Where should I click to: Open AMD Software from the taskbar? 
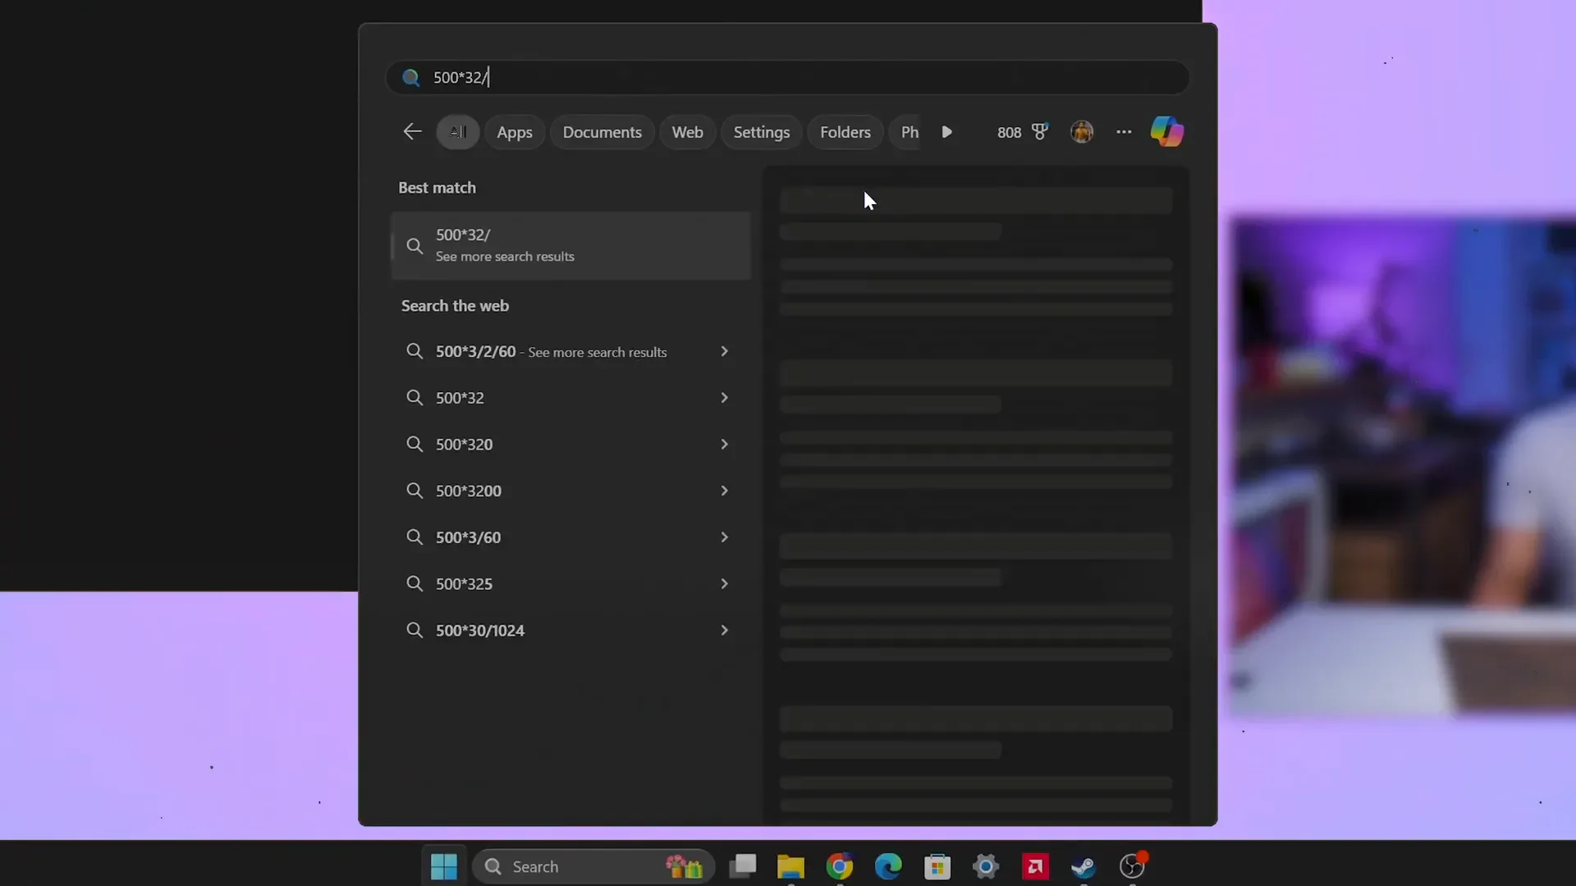click(1035, 866)
